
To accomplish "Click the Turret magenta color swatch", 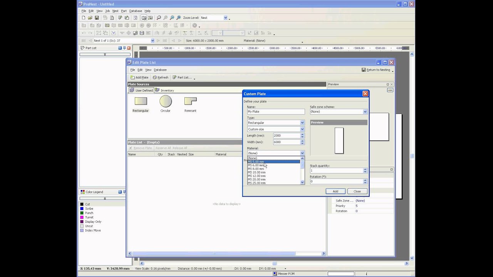I will click(x=82, y=217).
